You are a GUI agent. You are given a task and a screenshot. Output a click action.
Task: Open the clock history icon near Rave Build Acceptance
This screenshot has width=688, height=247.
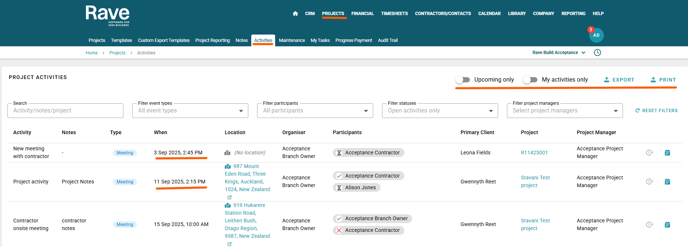(597, 53)
